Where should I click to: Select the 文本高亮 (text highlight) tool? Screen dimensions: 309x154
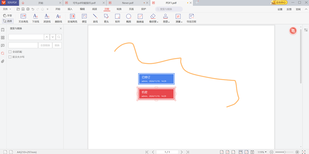tap(23, 18)
